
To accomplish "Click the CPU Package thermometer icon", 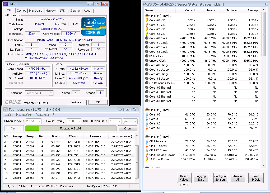I will coord(147,141).
